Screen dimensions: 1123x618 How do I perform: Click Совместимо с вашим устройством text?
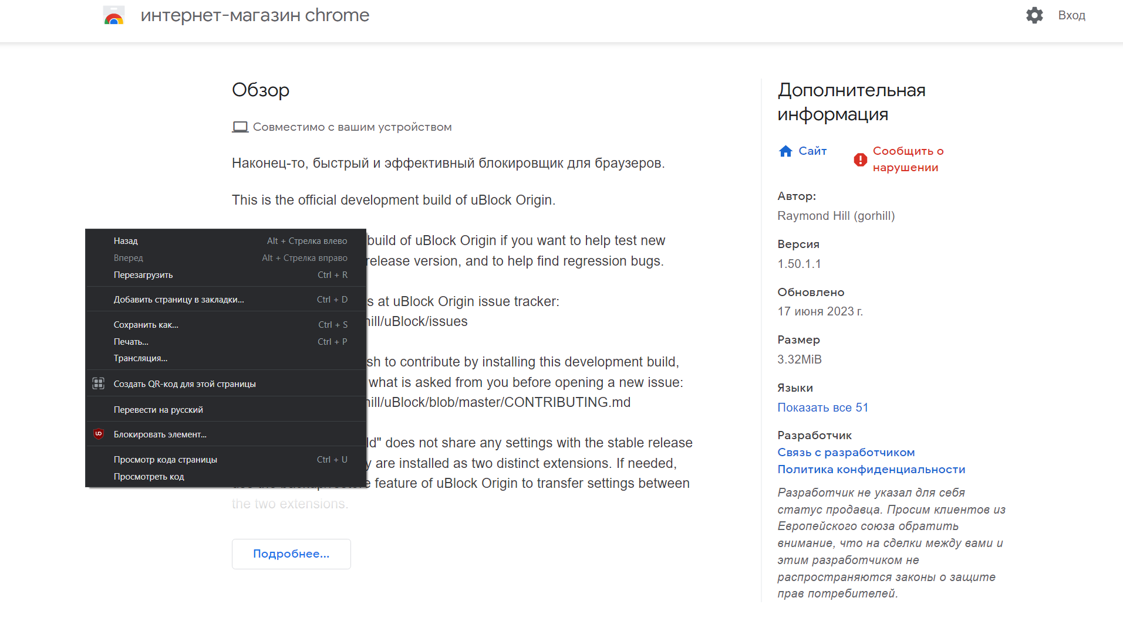(352, 127)
